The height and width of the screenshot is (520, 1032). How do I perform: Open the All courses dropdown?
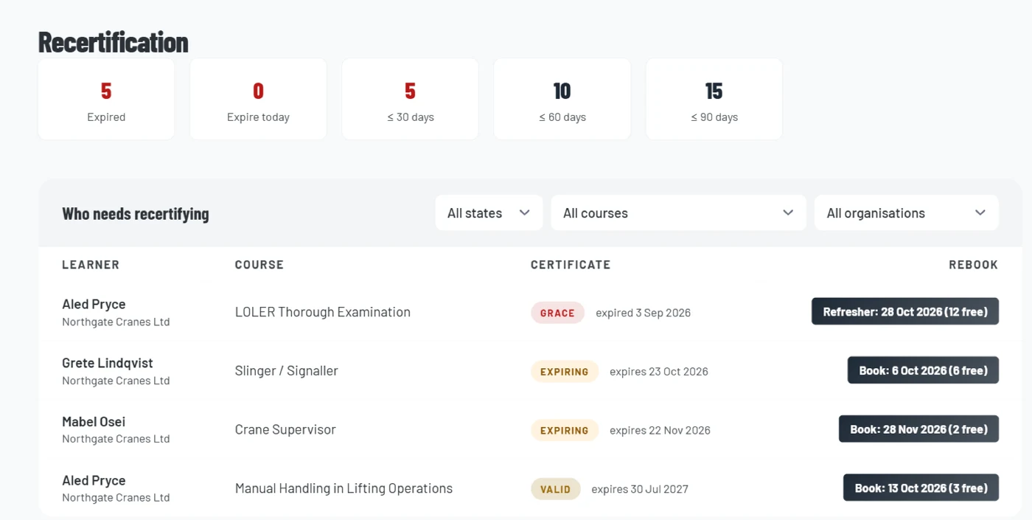678,213
